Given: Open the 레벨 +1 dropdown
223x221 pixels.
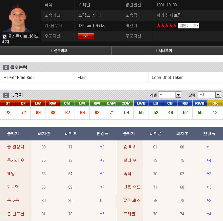Looking at the screenshot, I should point(170,95).
